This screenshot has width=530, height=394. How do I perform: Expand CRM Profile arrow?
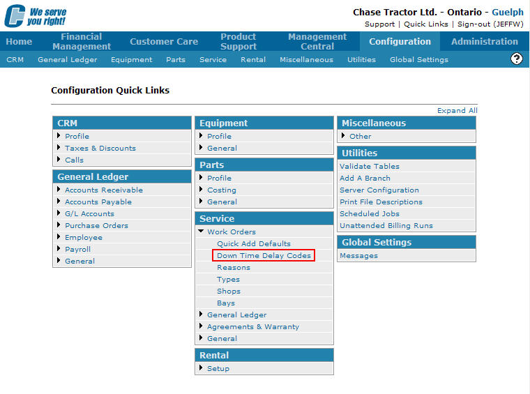tap(59, 135)
